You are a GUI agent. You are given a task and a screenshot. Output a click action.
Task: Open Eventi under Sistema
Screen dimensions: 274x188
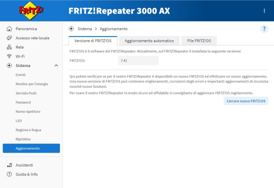(20, 75)
